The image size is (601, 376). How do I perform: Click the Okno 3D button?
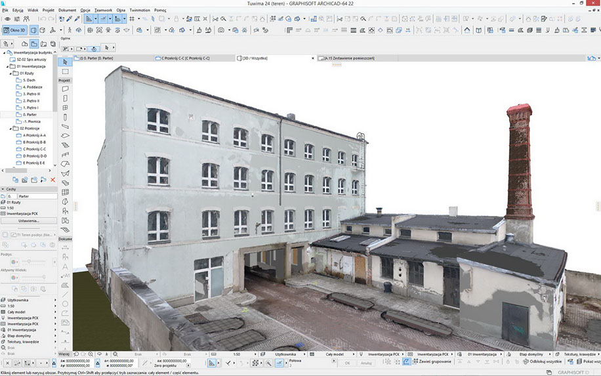point(13,30)
